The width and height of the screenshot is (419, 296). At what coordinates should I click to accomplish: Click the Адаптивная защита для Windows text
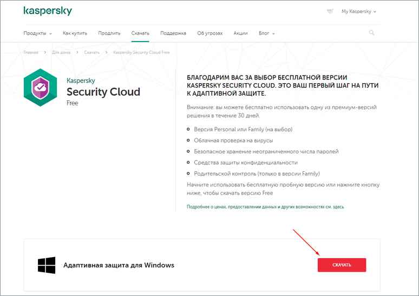119,265
